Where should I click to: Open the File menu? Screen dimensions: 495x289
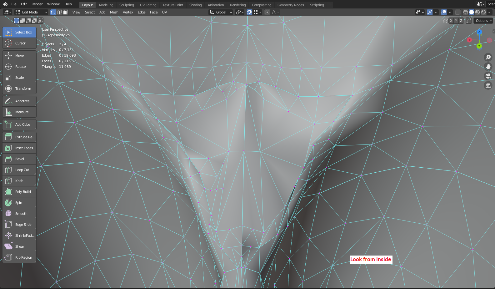coord(13,4)
